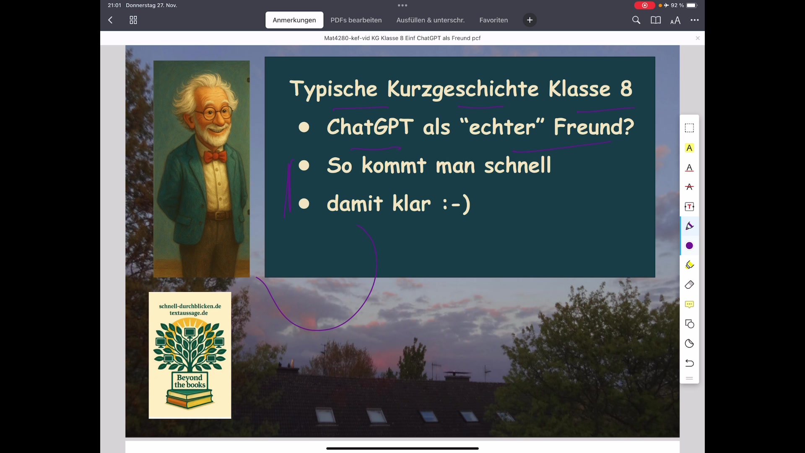Open the shapes annotation tool
This screenshot has width=805, height=453.
click(690, 324)
